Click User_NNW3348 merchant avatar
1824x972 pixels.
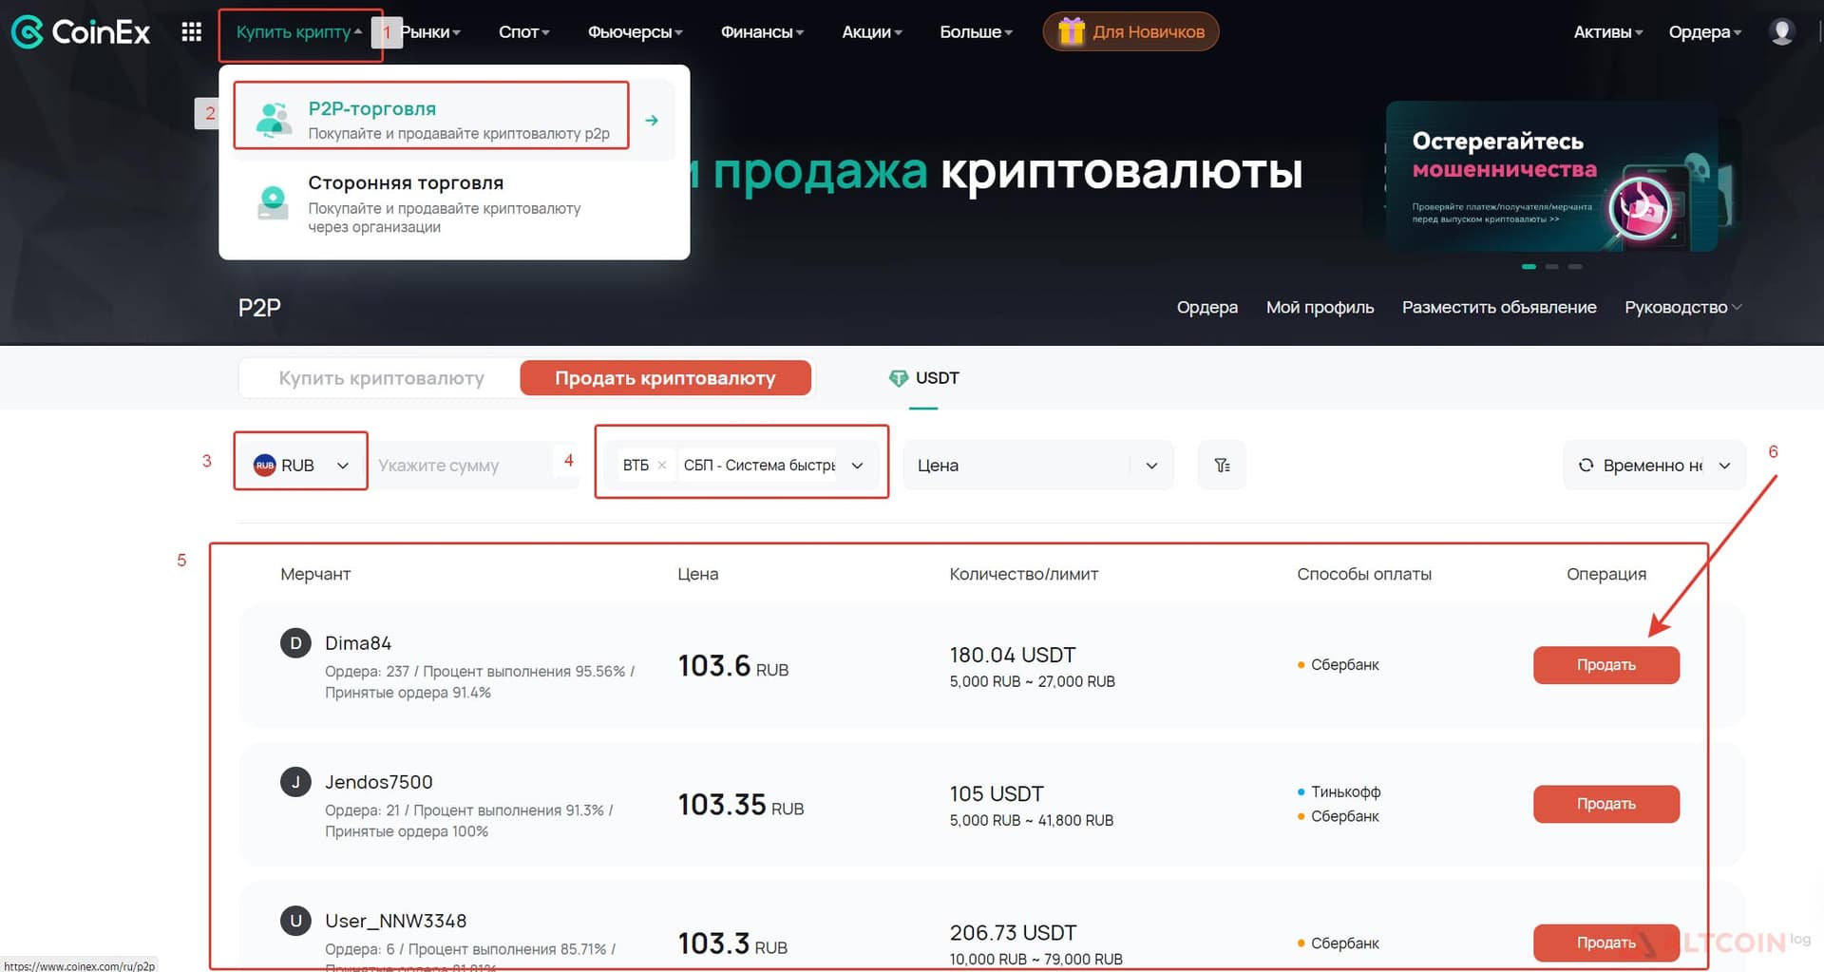point(295,921)
